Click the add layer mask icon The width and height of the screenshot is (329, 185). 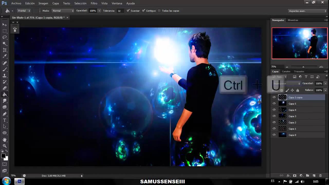pyautogui.click(x=295, y=176)
